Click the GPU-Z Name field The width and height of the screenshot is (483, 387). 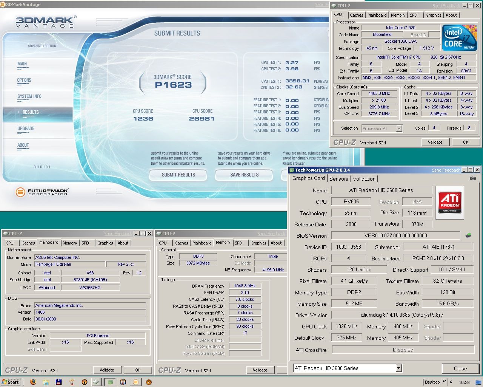[x=381, y=190]
